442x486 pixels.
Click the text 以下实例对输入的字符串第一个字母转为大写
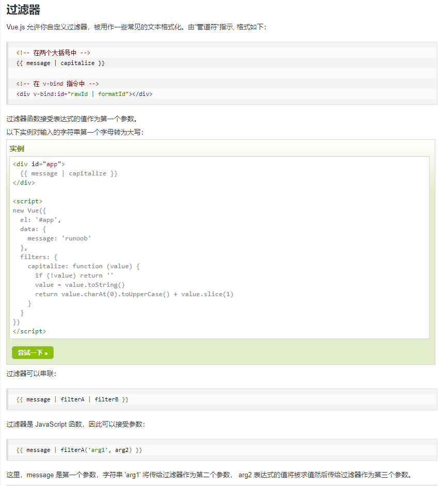pyautogui.click(x=75, y=133)
